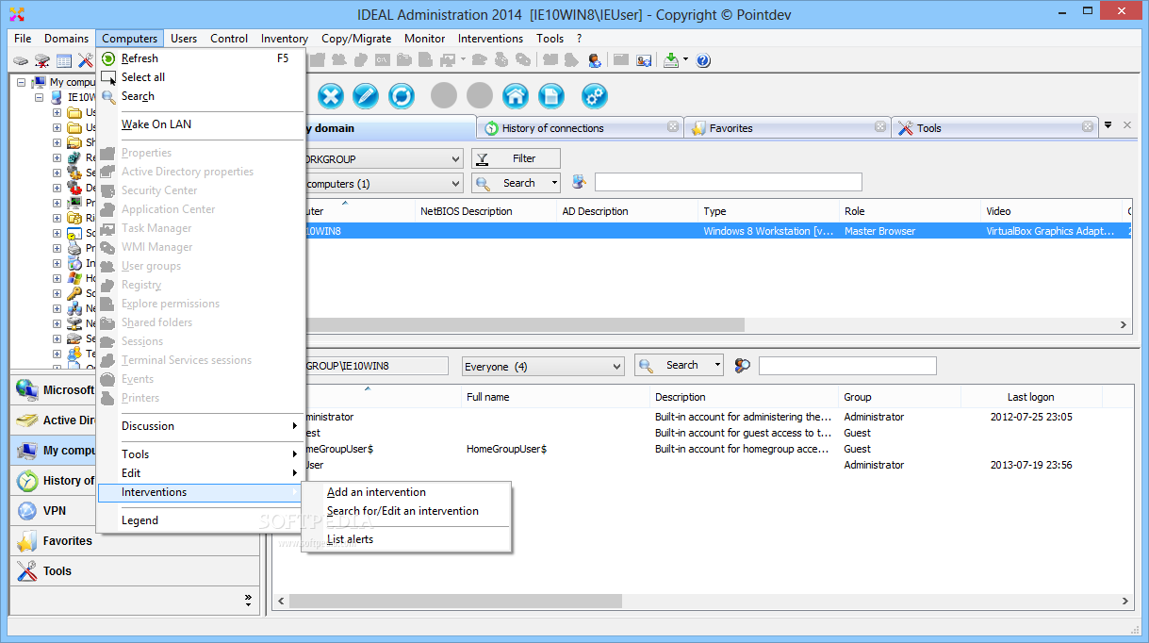This screenshot has height=643, width=1149.
Task: Click the blue document page round icon
Action: click(550, 95)
